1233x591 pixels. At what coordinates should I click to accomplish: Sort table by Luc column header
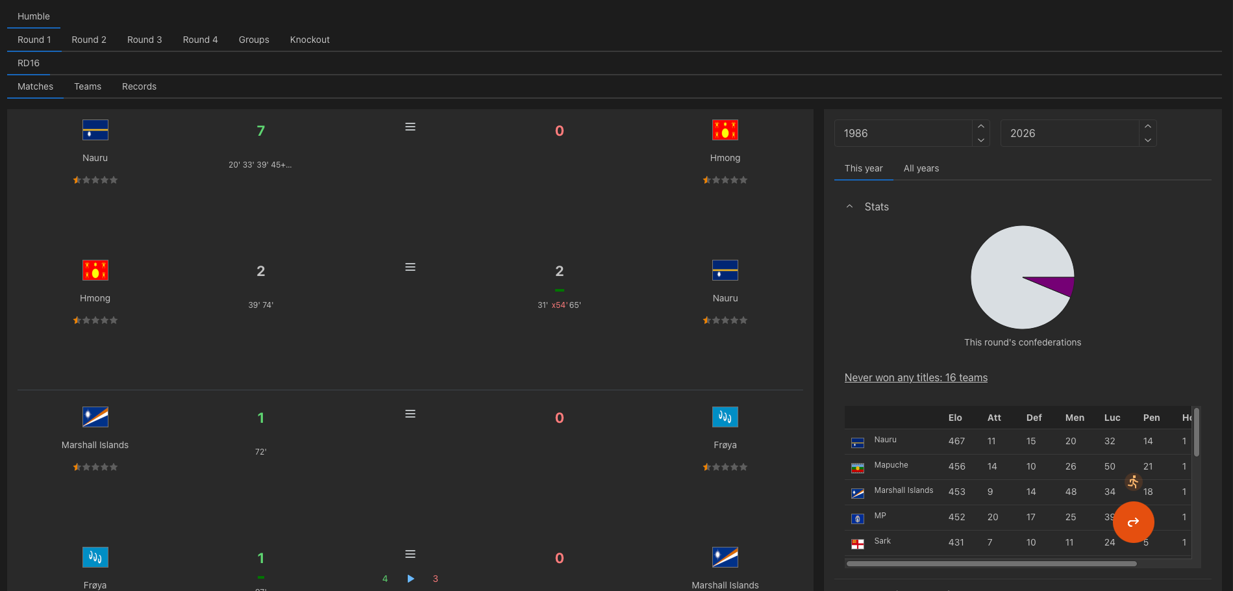[1112, 418]
